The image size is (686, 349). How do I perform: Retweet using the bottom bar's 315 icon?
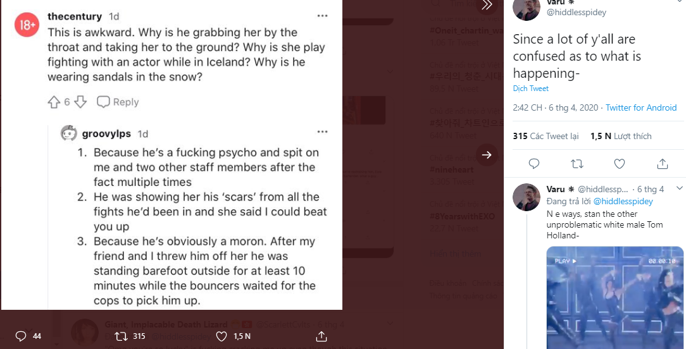(x=122, y=336)
